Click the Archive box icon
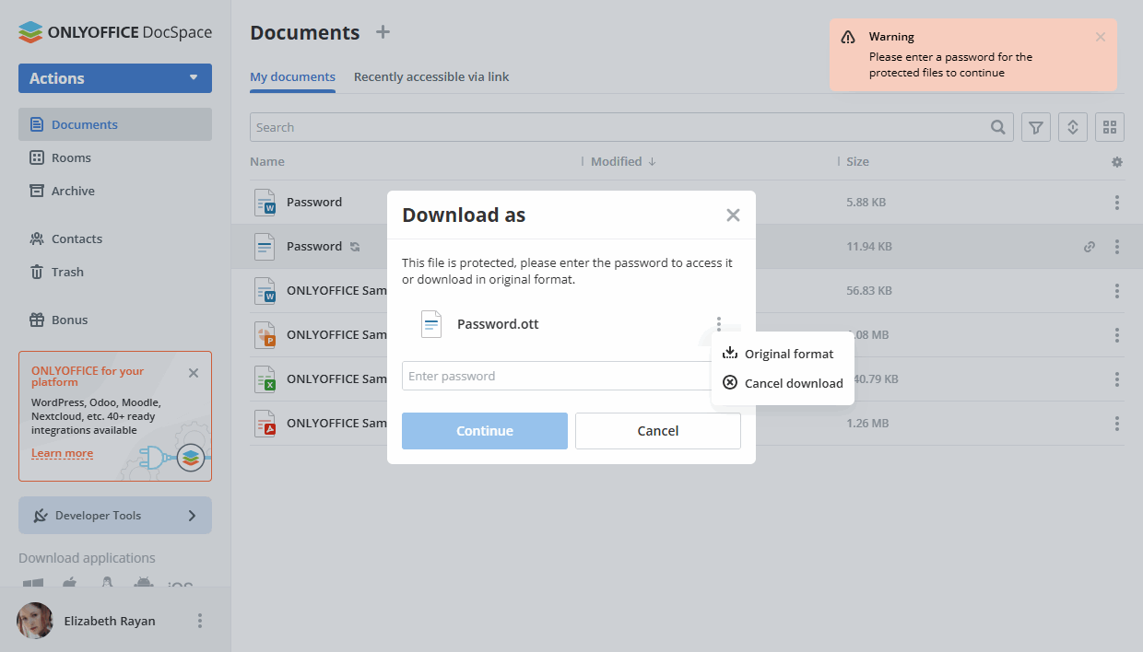The image size is (1143, 652). pos(37,191)
